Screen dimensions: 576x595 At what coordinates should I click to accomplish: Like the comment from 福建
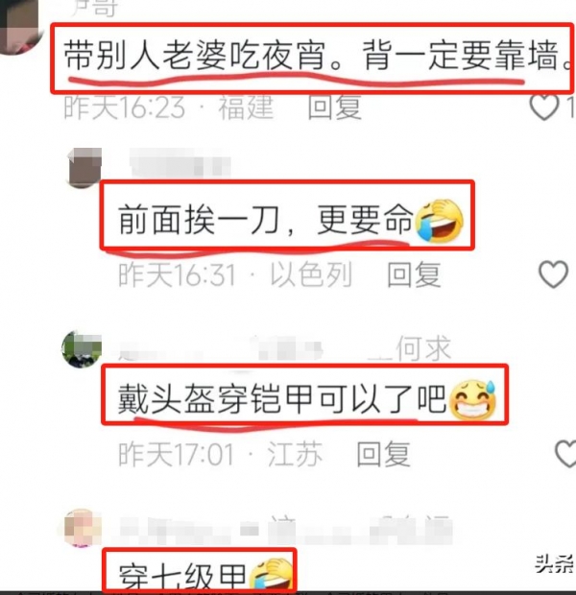tap(545, 107)
